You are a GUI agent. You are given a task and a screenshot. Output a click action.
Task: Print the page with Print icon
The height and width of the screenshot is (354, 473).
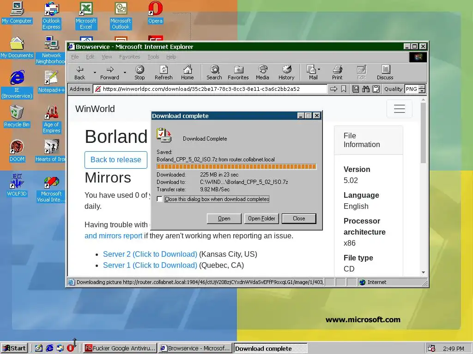click(x=337, y=72)
